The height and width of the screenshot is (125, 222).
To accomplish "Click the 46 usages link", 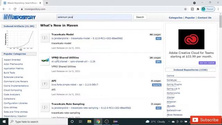I will pyautogui.click(x=155, y=35).
